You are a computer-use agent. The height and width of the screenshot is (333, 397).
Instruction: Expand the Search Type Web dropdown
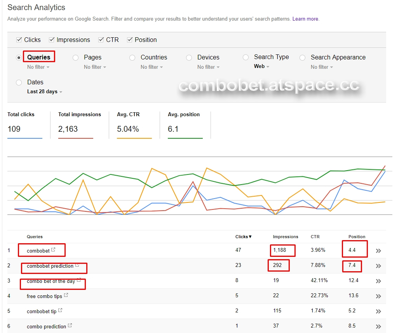click(x=261, y=66)
